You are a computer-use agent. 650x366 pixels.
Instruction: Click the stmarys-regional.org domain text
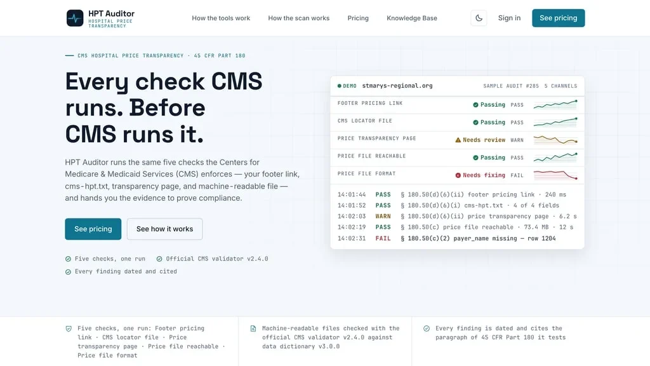397,86
